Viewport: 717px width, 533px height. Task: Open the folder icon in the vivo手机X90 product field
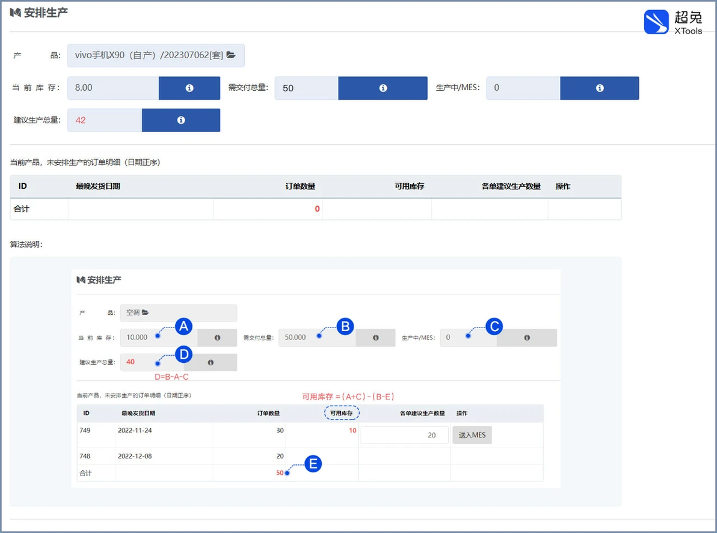click(232, 55)
